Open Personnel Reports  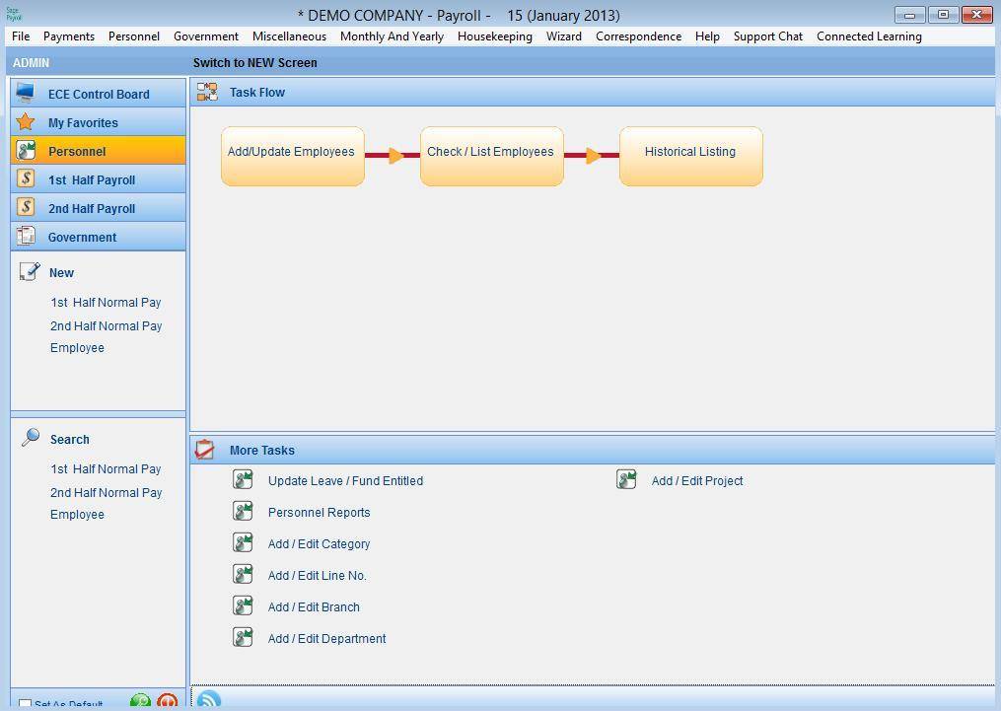click(319, 512)
